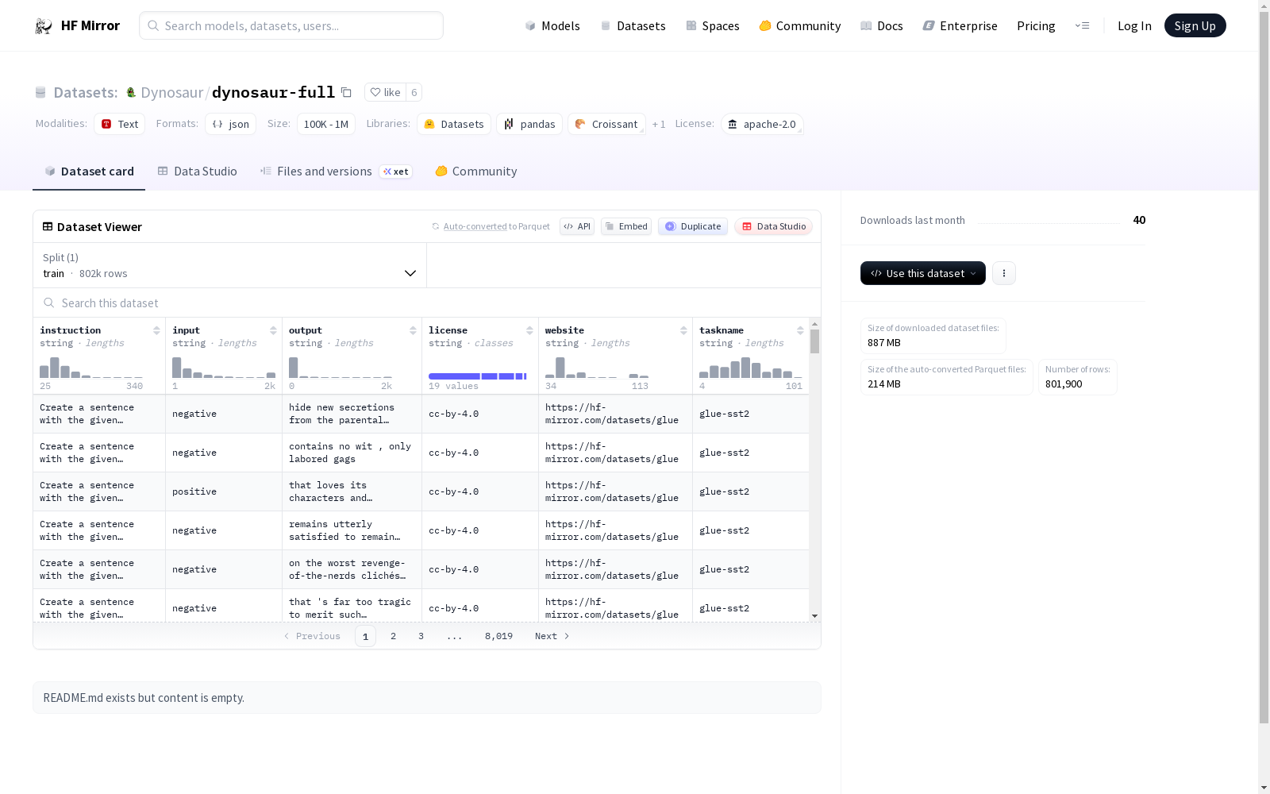This screenshot has height=794, width=1270.
Task: Click the API code icon button
Action: point(577,226)
